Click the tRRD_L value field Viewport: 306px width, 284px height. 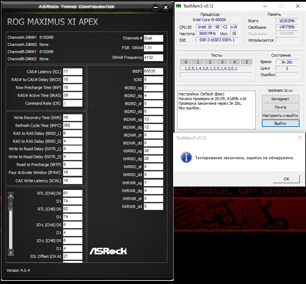click(x=73, y=133)
